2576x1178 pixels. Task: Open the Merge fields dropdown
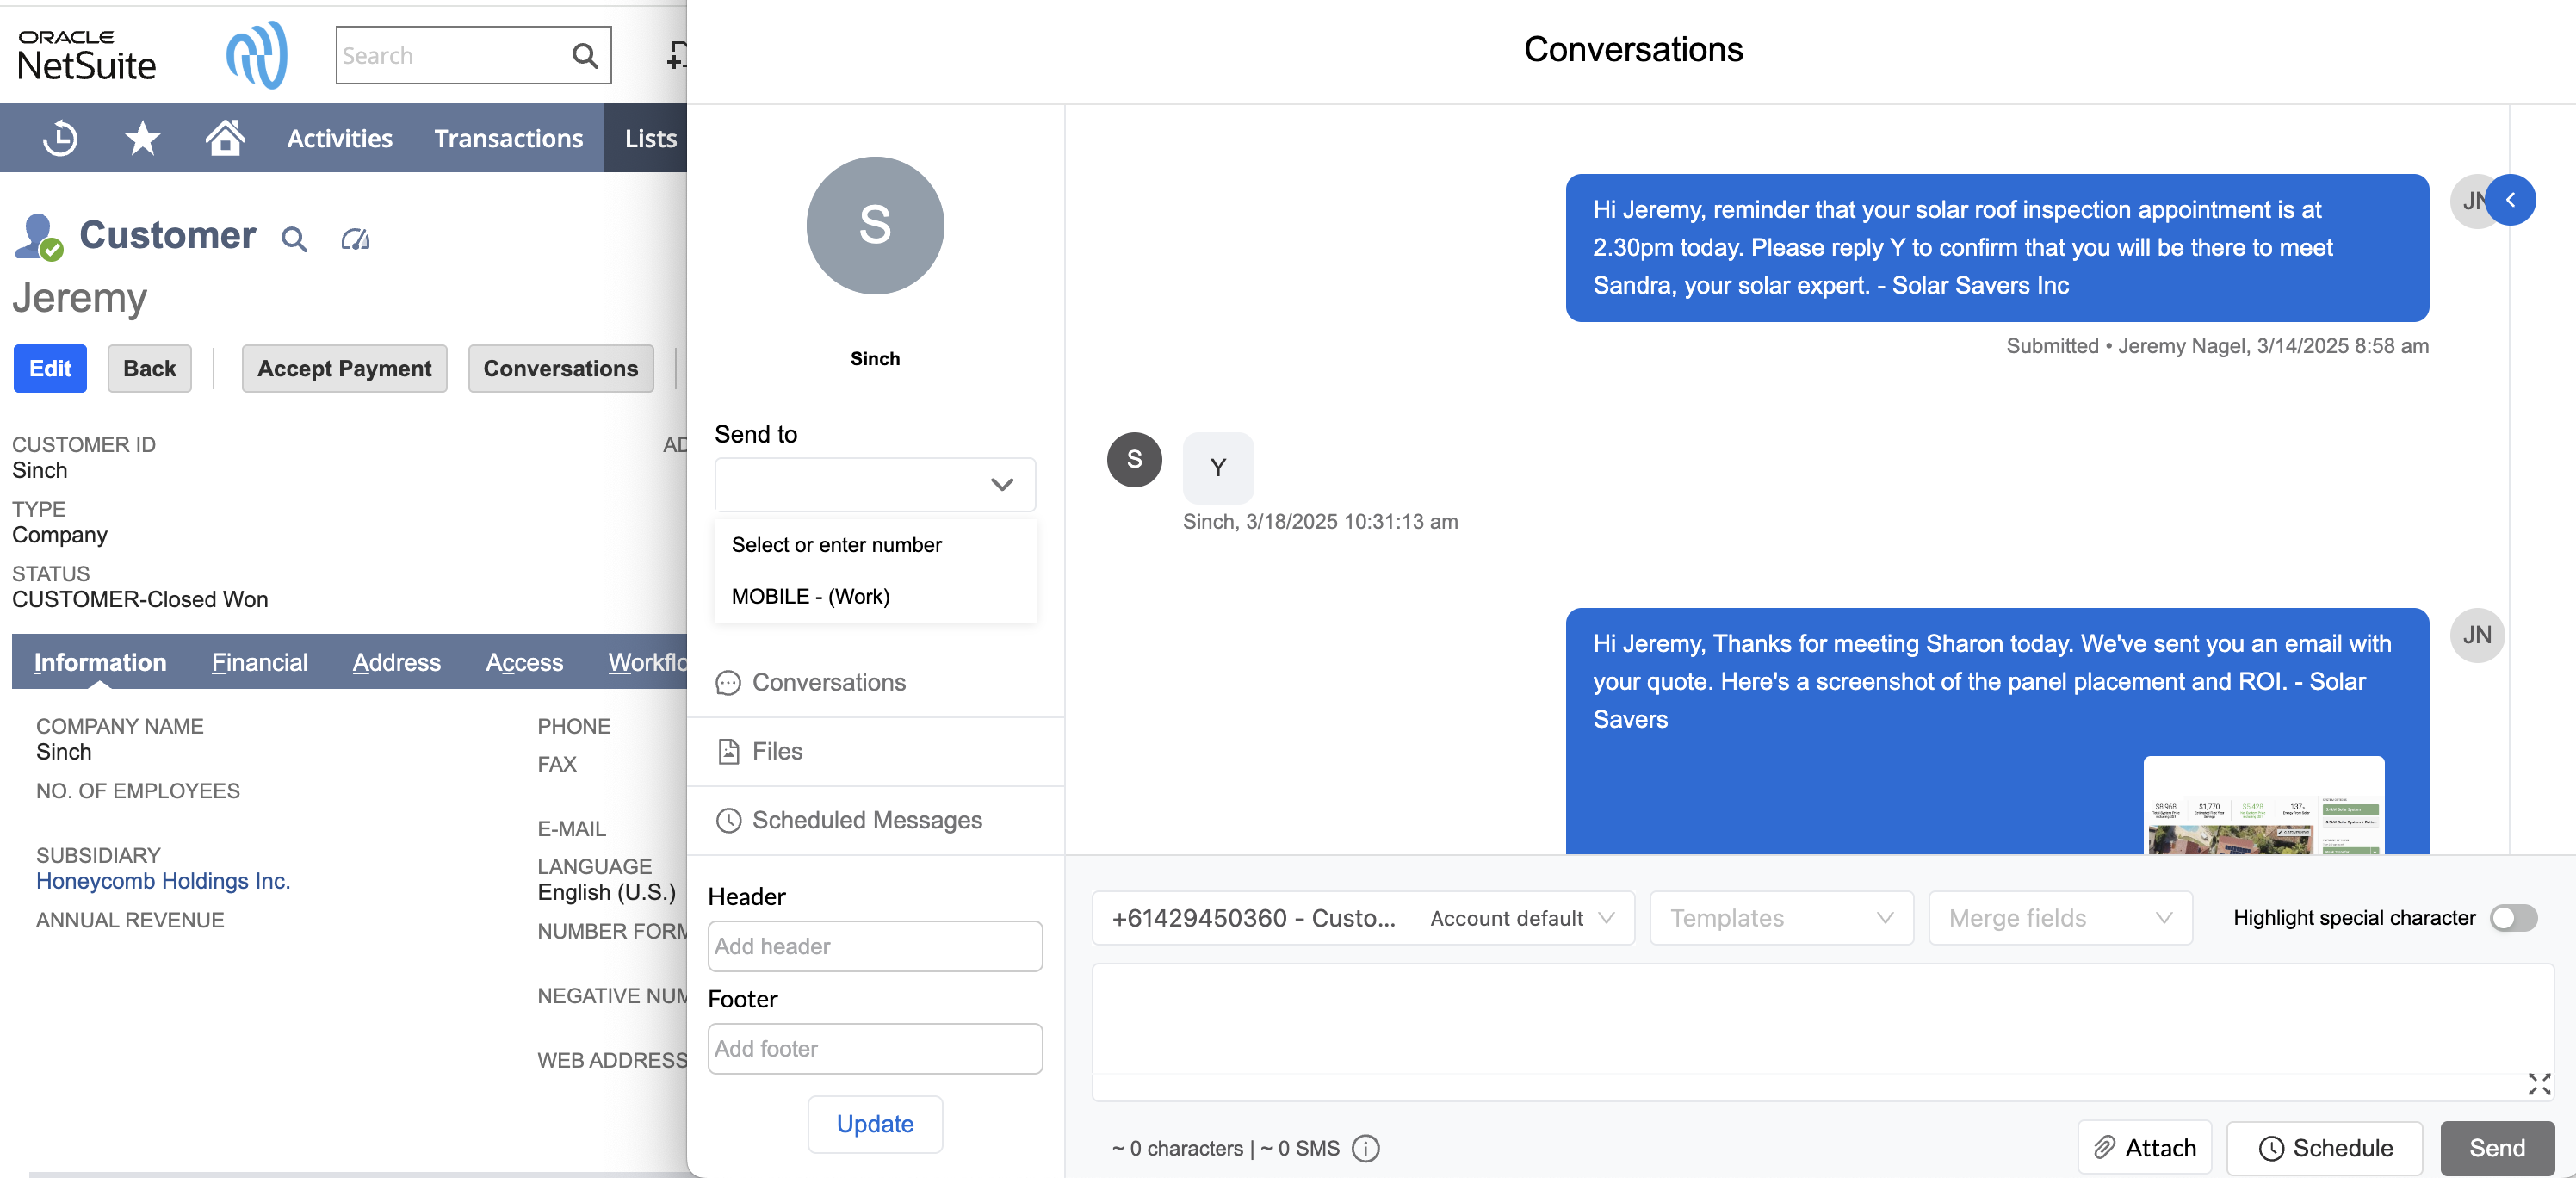[2060, 918]
